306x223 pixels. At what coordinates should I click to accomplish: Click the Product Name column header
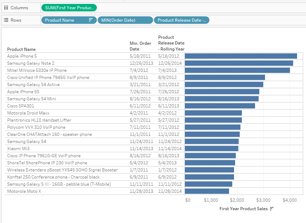click(21, 49)
